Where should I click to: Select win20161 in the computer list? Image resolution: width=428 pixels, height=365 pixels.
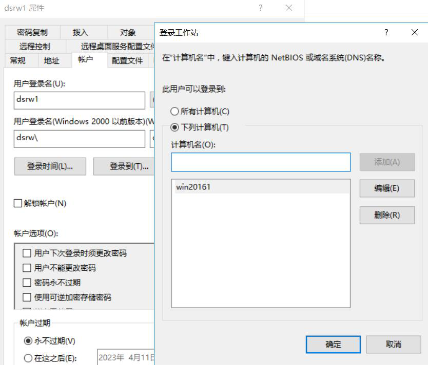pos(262,187)
